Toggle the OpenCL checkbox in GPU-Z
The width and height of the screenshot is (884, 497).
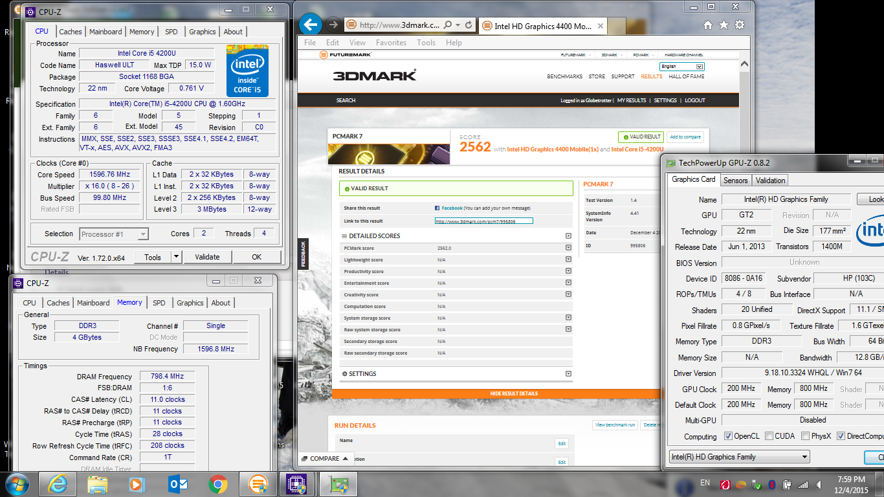[x=728, y=436]
